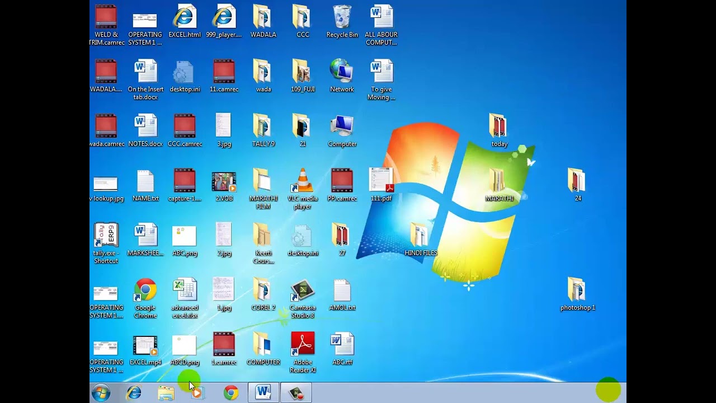This screenshot has height=403, width=716.
Task: Open the Recycle Bin desktop icon
Action: [x=342, y=21]
